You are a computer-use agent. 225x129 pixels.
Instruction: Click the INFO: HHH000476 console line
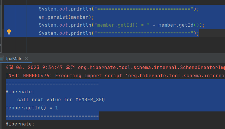click(x=115, y=75)
